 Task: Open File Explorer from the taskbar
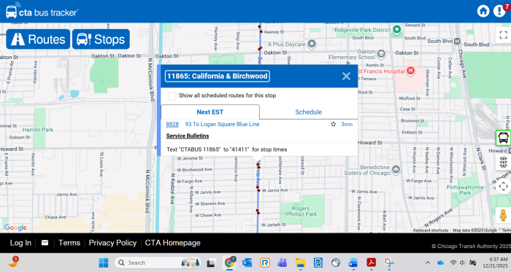tap(300, 263)
